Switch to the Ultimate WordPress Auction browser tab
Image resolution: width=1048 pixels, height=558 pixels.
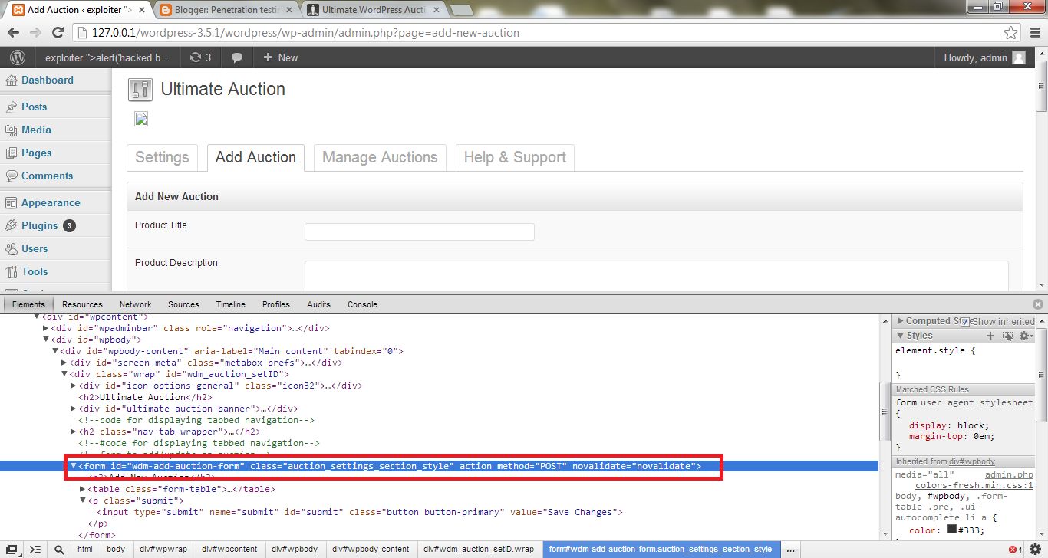click(x=372, y=10)
